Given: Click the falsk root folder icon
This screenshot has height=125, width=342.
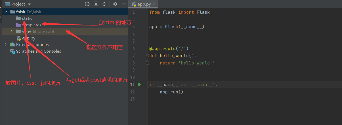Looking at the screenshot, I should [13, 12].
